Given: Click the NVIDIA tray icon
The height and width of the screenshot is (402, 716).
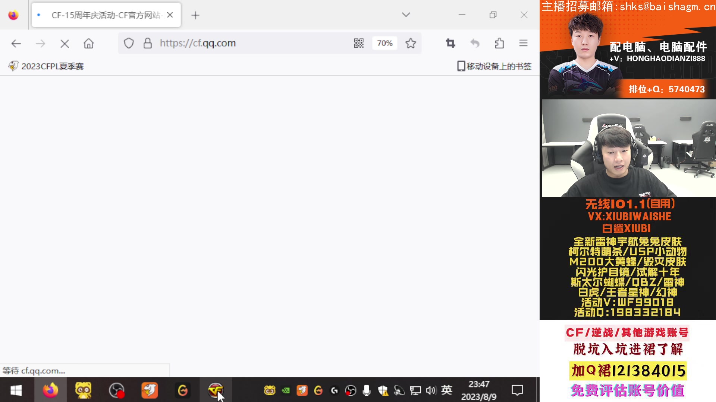Looking at the screenshot, I should [286, 390].
